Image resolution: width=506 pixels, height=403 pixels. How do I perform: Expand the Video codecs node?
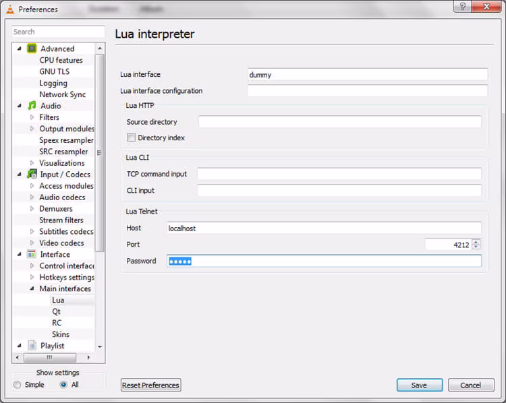32,243
